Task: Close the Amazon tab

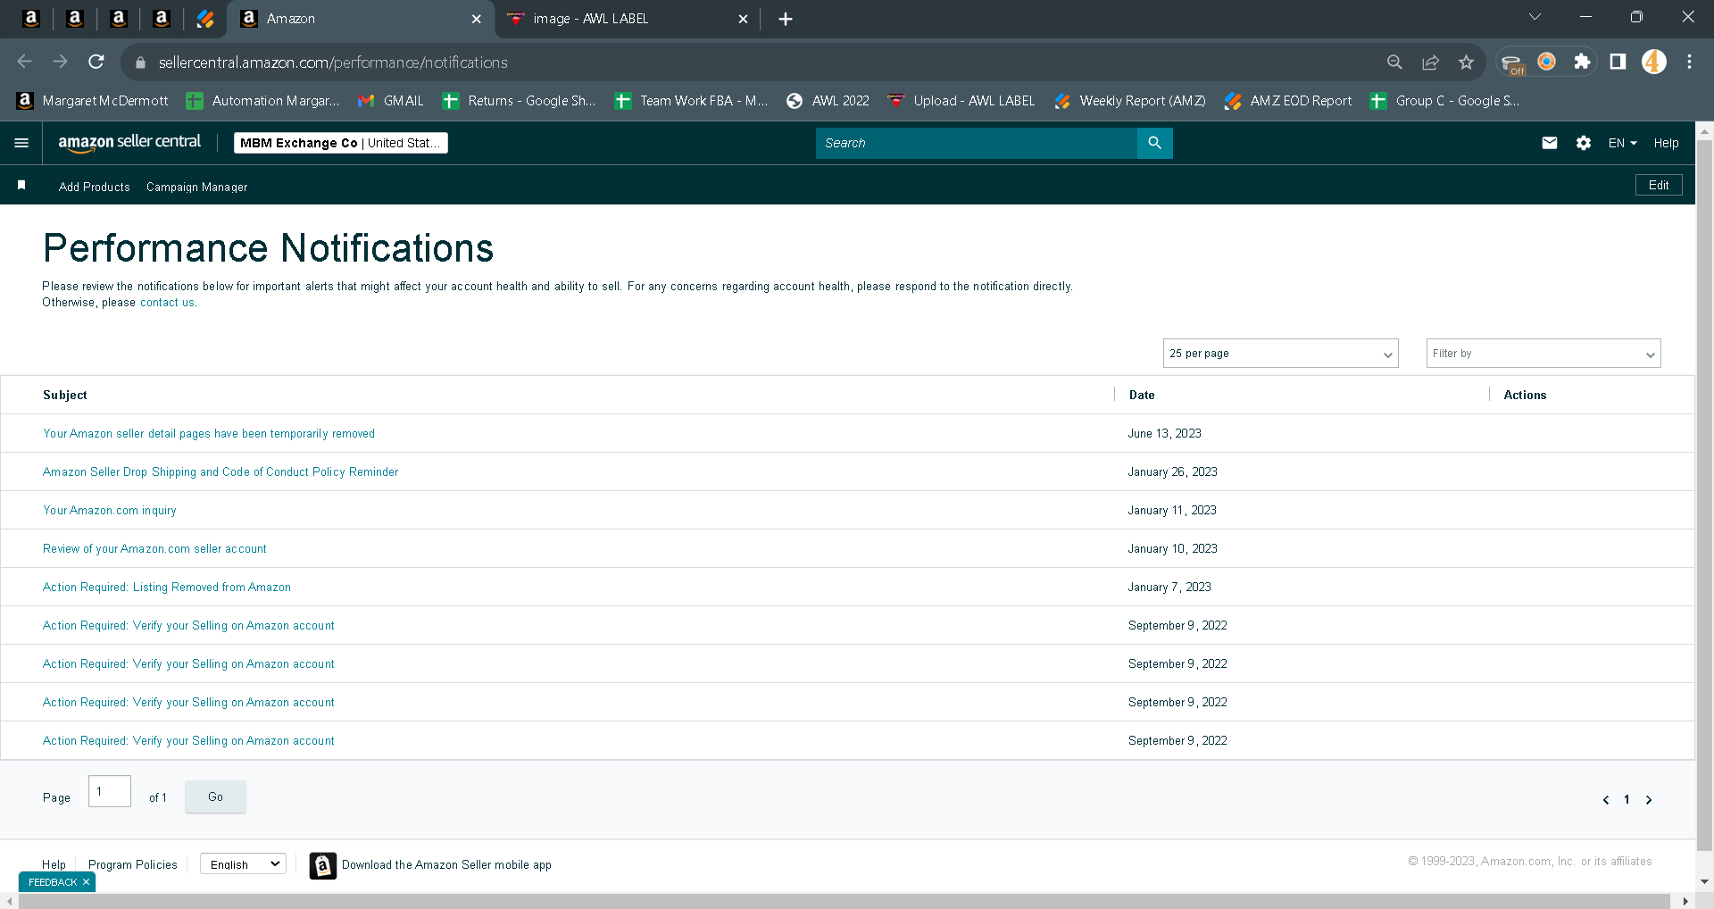Action: click(x=476, y=19)
